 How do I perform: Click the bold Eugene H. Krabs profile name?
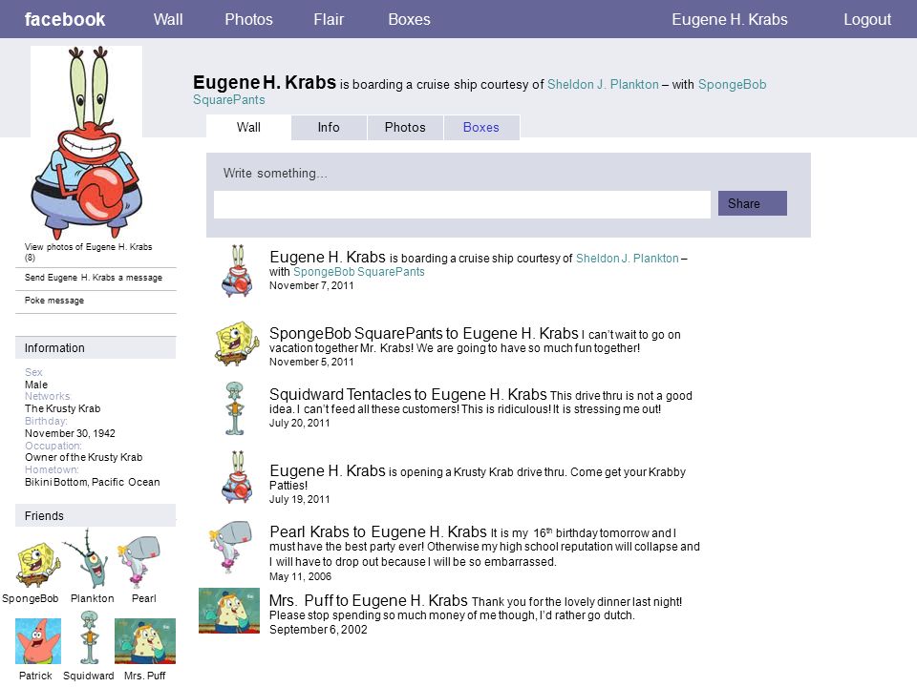point(265,82)
